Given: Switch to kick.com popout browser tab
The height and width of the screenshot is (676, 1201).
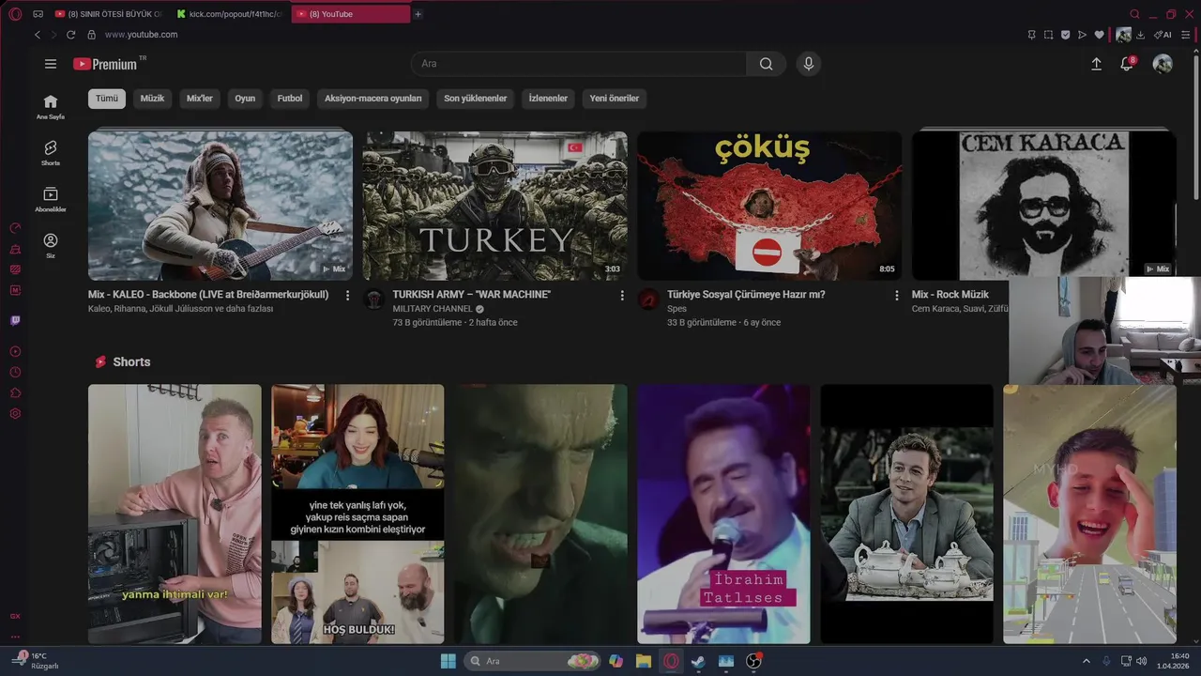Looking at the screenshot, I should tap(230, 14).
